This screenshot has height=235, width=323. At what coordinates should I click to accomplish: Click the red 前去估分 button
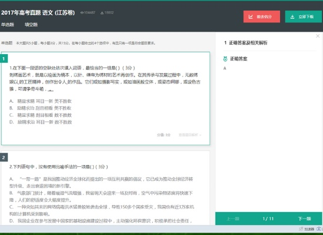click(x=261, y=16)
